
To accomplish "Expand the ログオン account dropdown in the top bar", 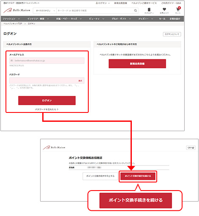I will click(x=103, y=3).
